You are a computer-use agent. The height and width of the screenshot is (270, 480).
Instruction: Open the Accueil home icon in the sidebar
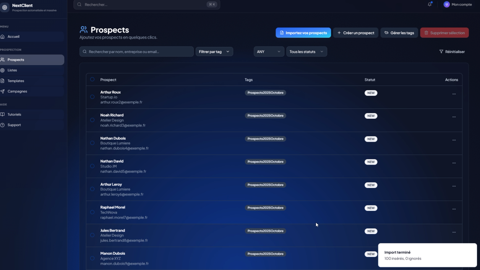[3, 36]
